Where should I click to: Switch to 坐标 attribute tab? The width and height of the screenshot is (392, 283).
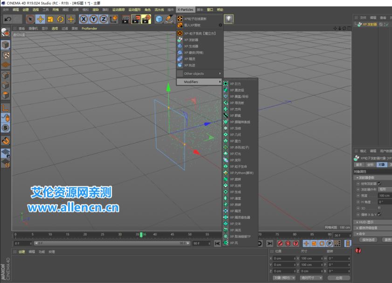click(x=370, y=165)
